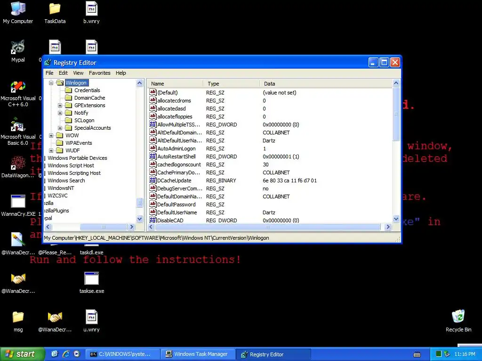Click the Registry Editor taskbar button
This screenshot has height=361, width=482.
pyautogui.click(x=273, y=354)
